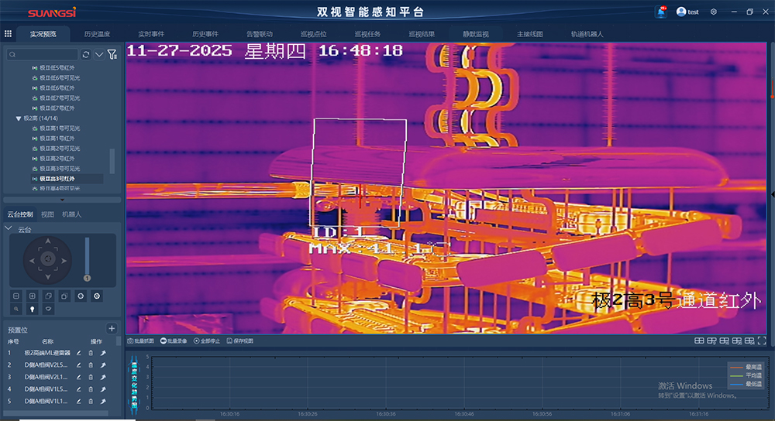Click the refresh icon beside the device search box

click(x=85, y=54)
